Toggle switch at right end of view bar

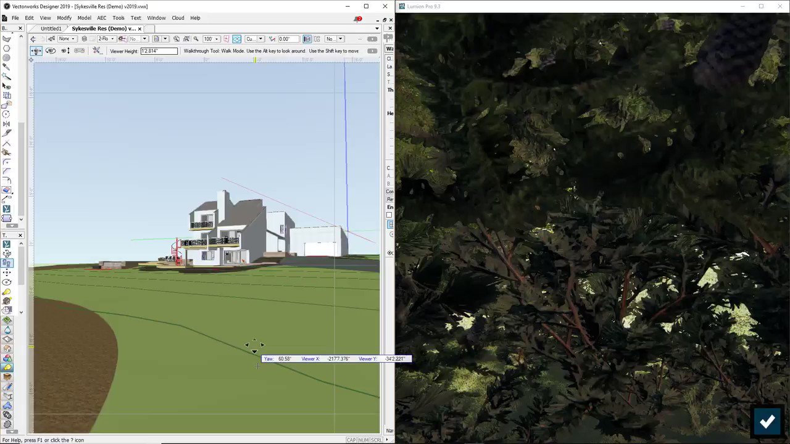(x=372, y=39)
